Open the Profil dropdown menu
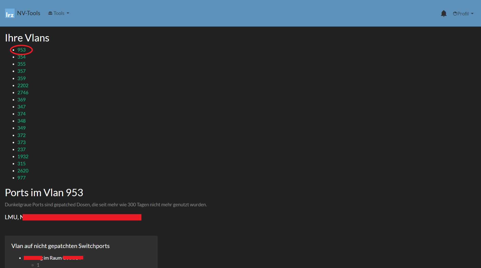Viewport: 481px width, 268px height. [x=463, y=14]
